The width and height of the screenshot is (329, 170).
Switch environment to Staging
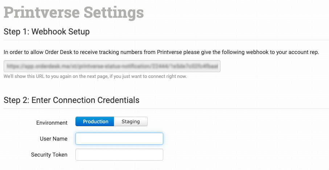[x=131, y=122]
